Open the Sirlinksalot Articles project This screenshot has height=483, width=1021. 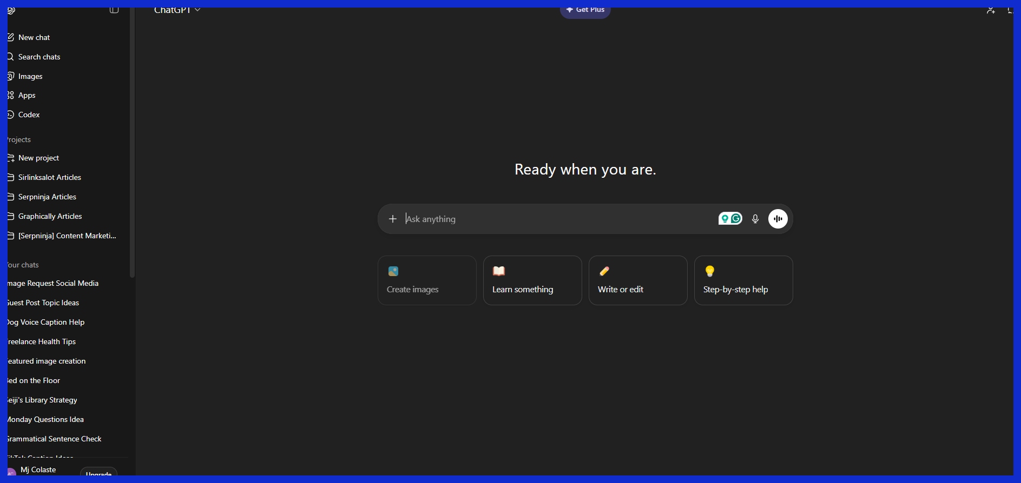49,177
